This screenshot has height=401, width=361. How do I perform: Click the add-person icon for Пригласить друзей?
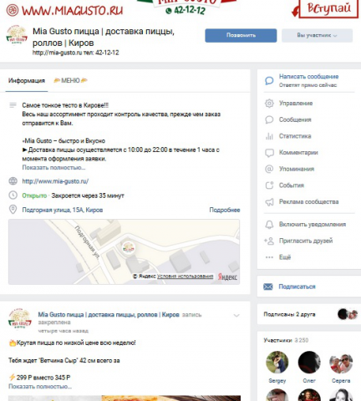click(x=269, y=241)
